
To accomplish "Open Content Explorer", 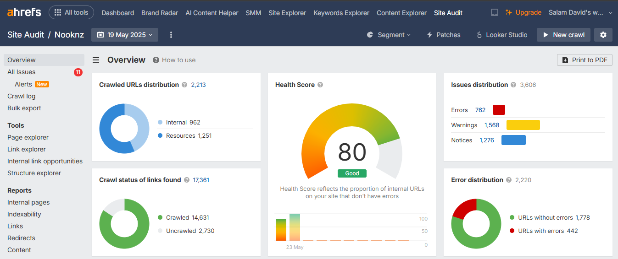I will click(x=401, y=13).
